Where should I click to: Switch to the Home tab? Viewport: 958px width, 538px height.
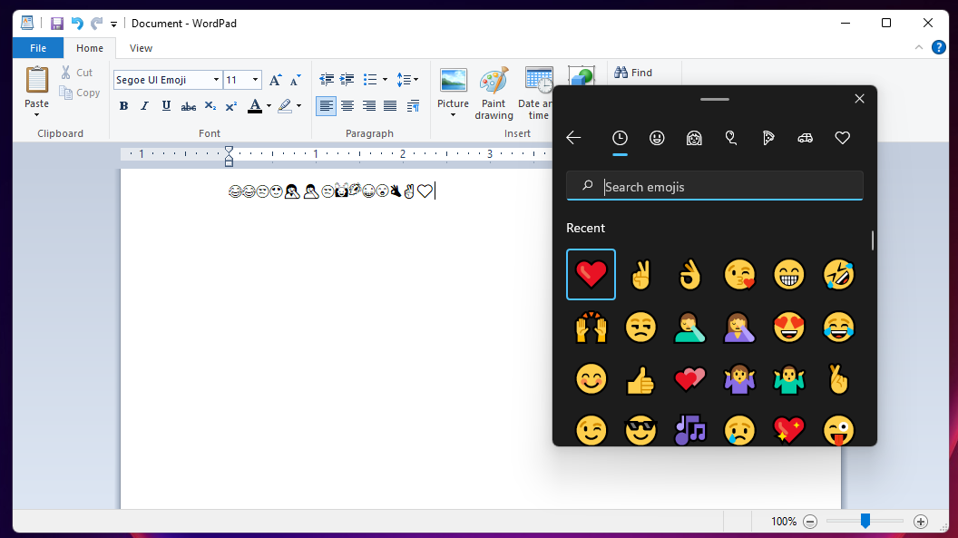point(90,48)
